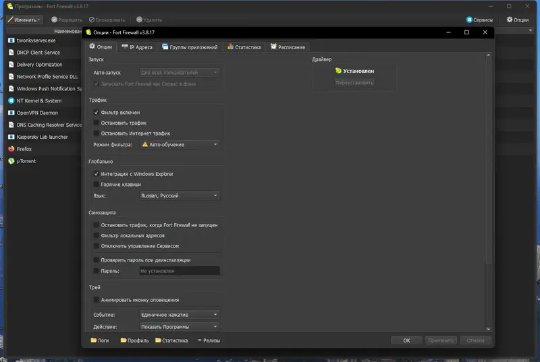
Task: Click the Профиль folder icon
Action: (x=124, y=340)
